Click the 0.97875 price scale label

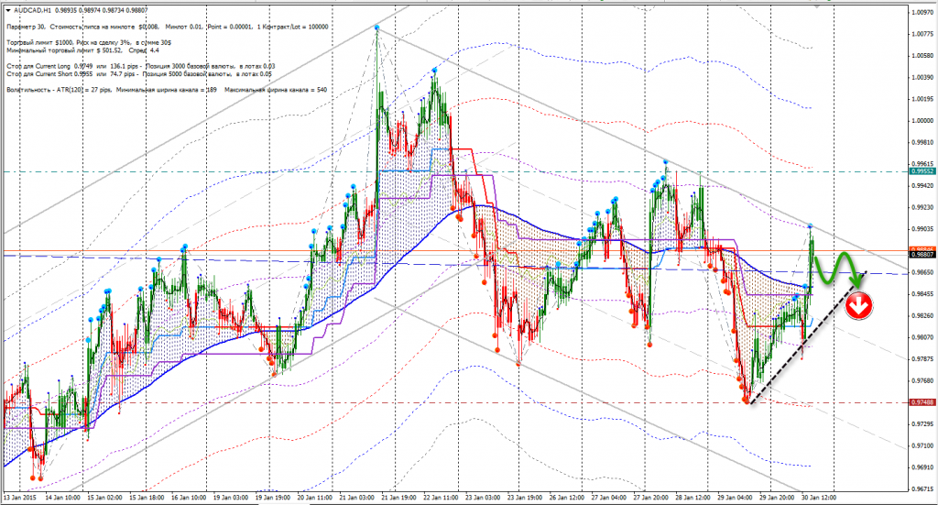922,359
